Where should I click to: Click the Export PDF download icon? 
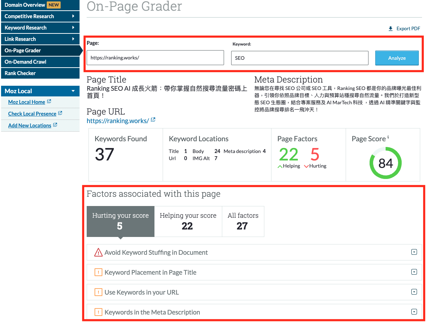pyautogui.click(x=391, y=29)
